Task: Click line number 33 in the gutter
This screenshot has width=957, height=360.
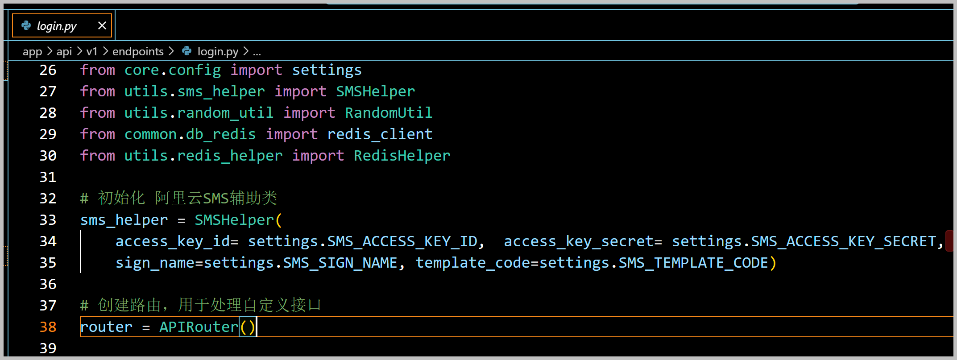Action: tap(48, 220)
